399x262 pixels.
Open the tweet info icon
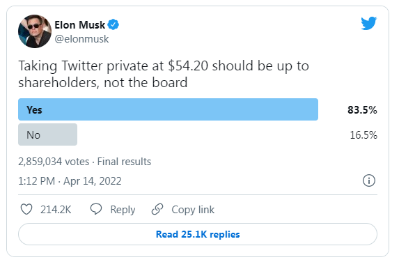point(369,180)
